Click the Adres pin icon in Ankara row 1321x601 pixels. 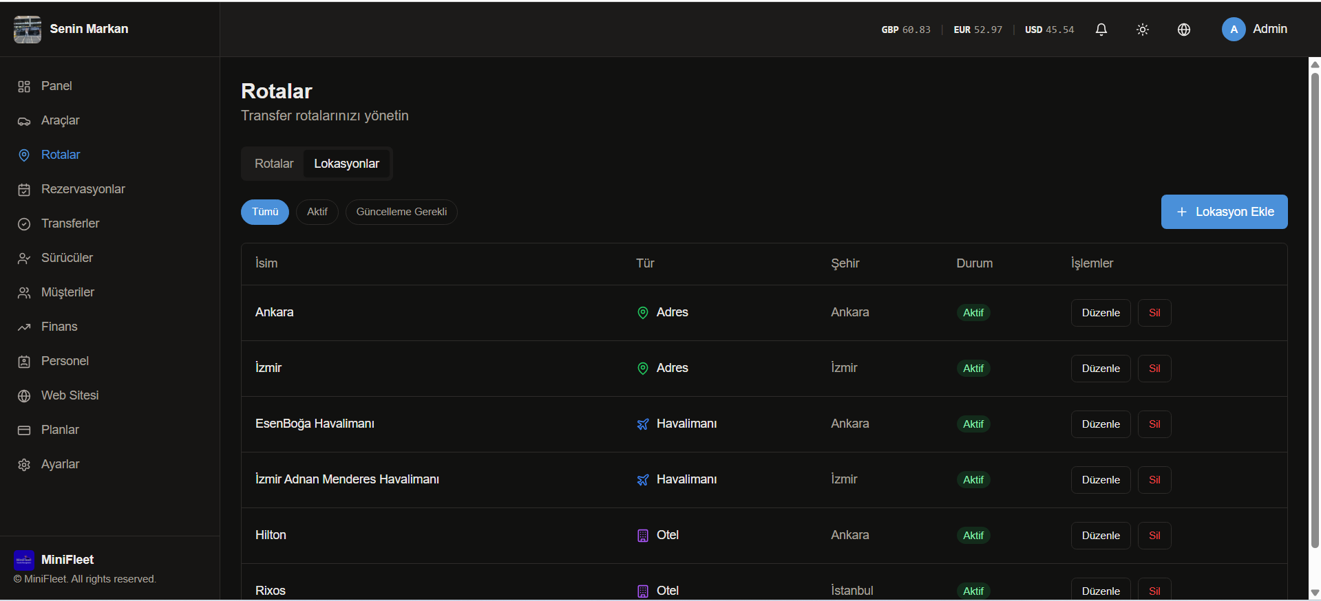tap(643, 313)
